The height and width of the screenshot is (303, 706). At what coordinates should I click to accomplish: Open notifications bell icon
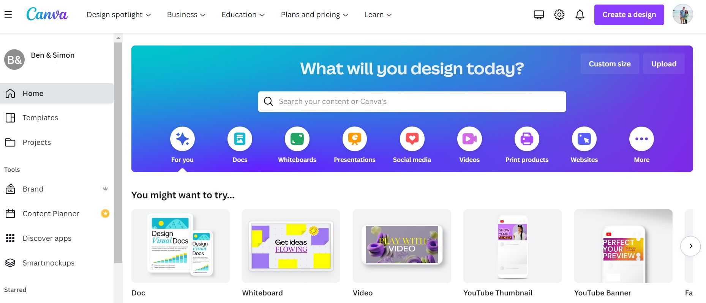click(x=580, y=15)
